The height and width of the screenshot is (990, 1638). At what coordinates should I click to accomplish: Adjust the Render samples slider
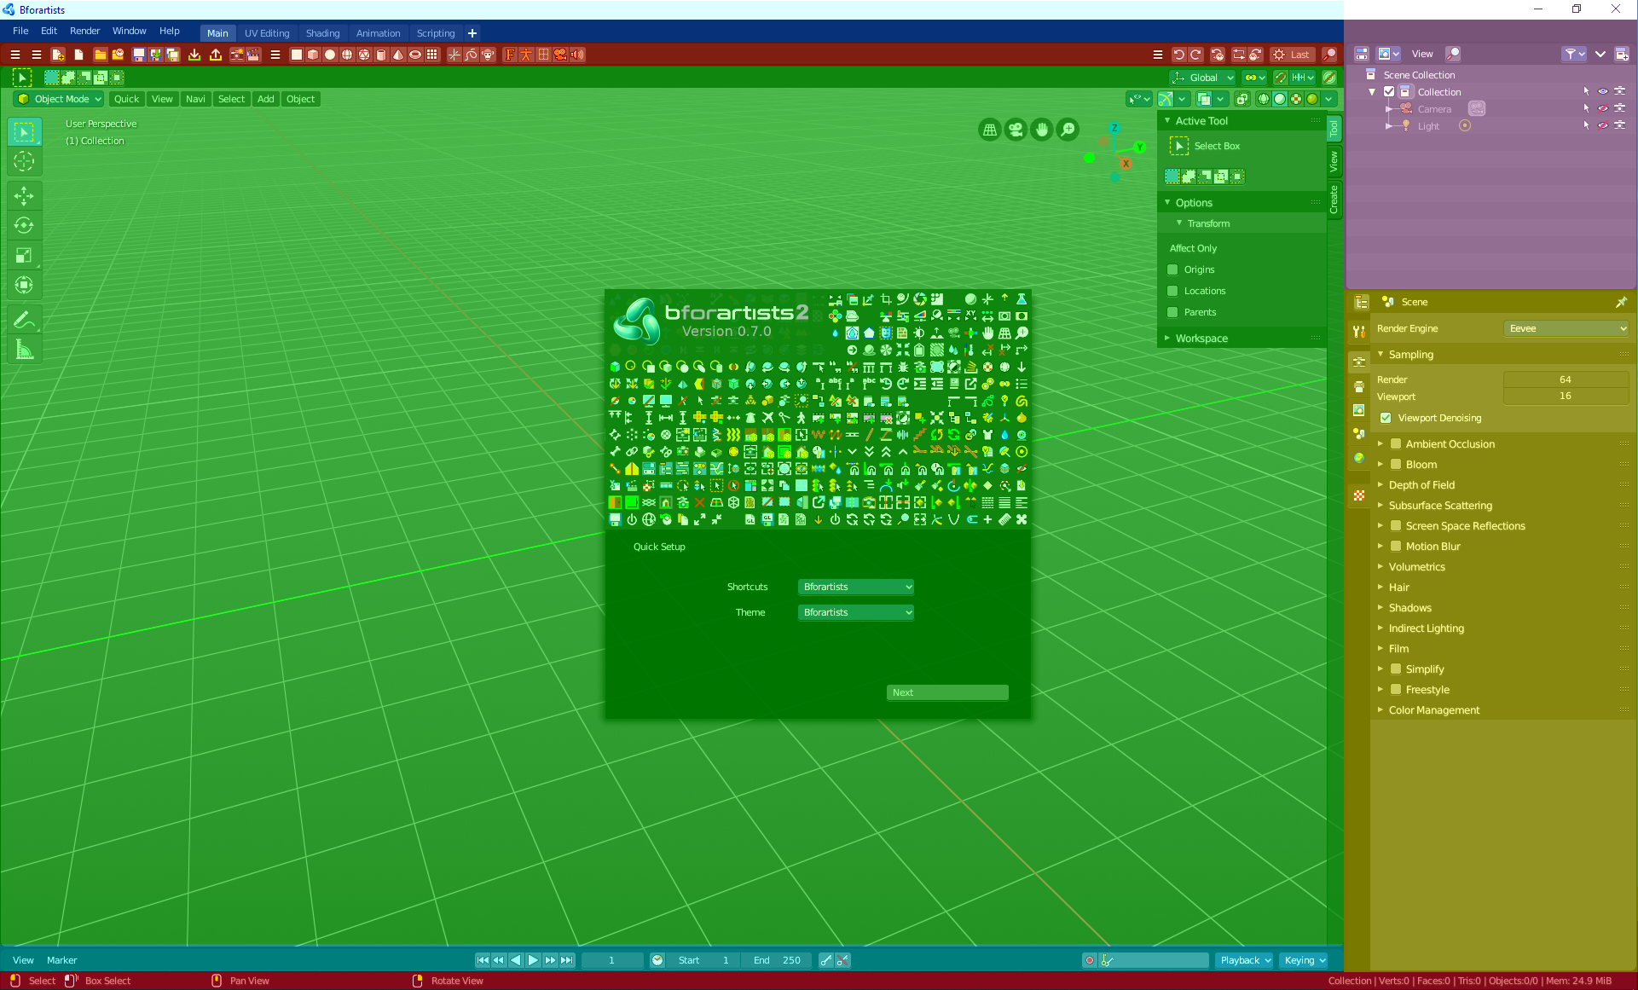(1566, 379)
